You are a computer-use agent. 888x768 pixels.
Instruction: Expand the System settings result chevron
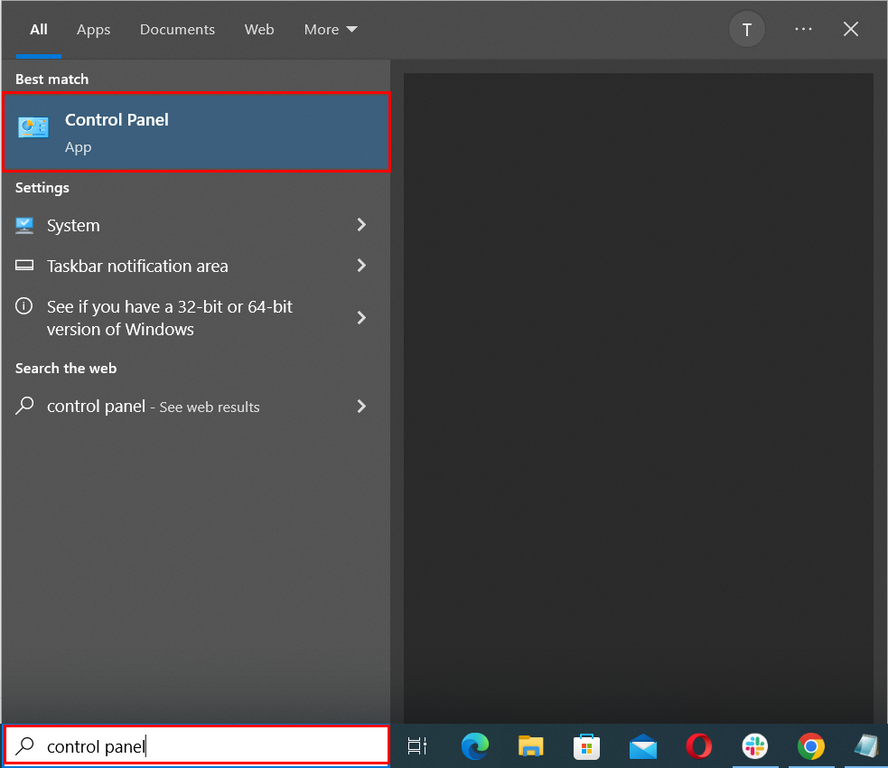tap(360, 225)
